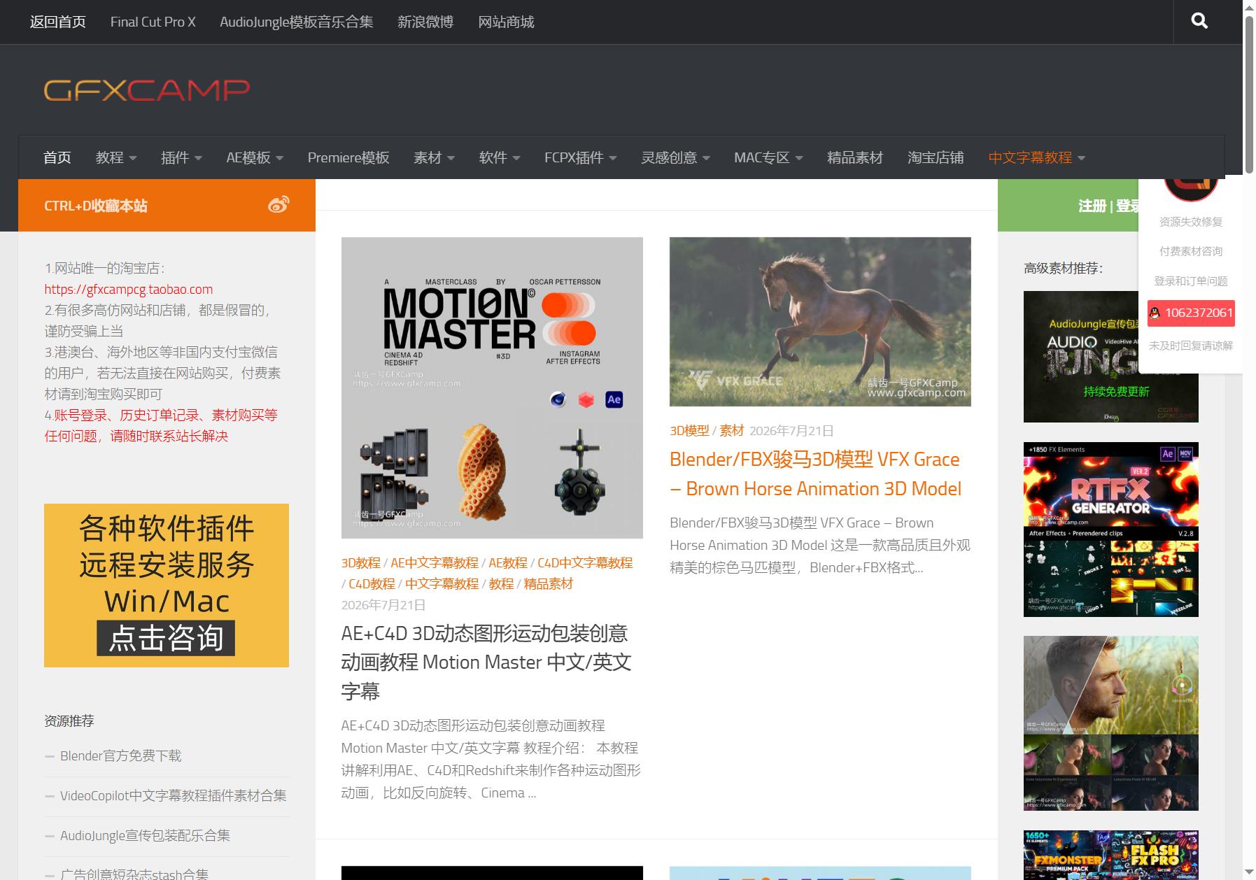Click the page vertical scrollbar thumb

pos(1249,94)
